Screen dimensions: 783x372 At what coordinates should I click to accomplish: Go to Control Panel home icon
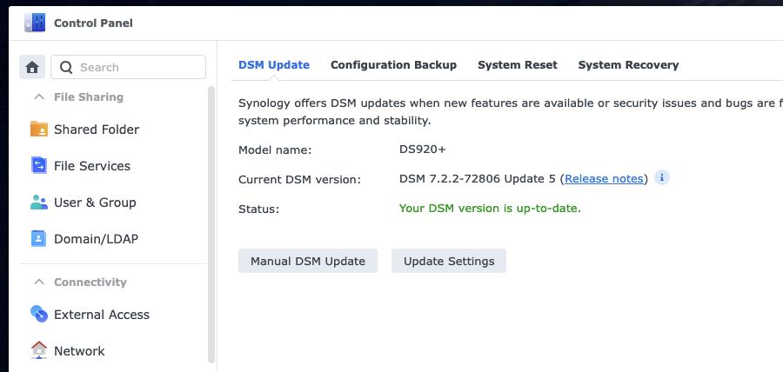32,67
